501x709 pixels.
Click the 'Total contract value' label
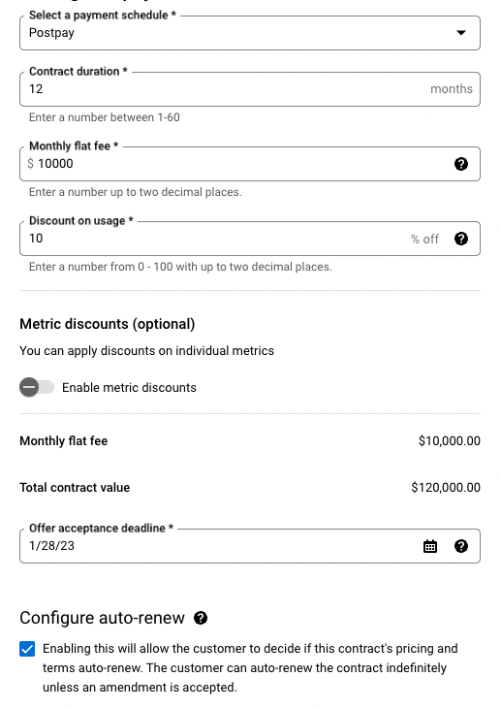[75, 488]
